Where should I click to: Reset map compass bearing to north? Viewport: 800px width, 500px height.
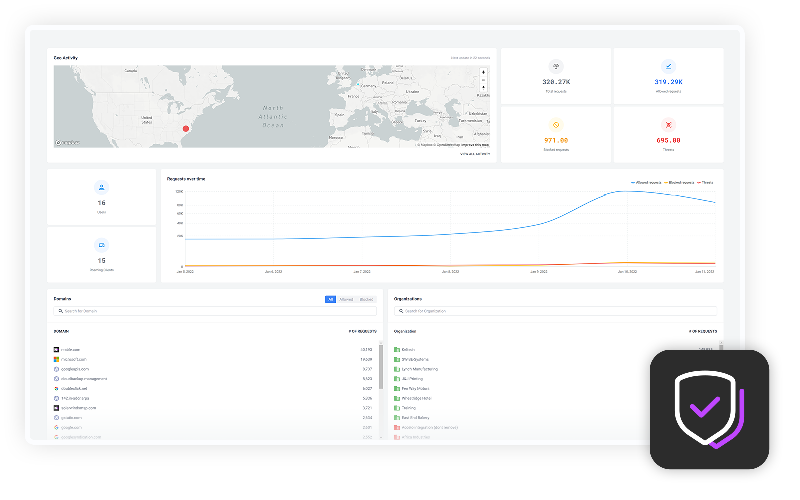click(x=483, y=88)
